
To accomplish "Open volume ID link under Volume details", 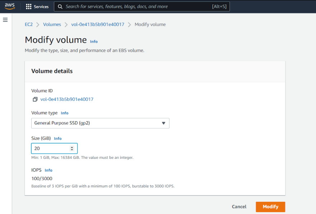I will pyautogui.click(x=67, y=99).
